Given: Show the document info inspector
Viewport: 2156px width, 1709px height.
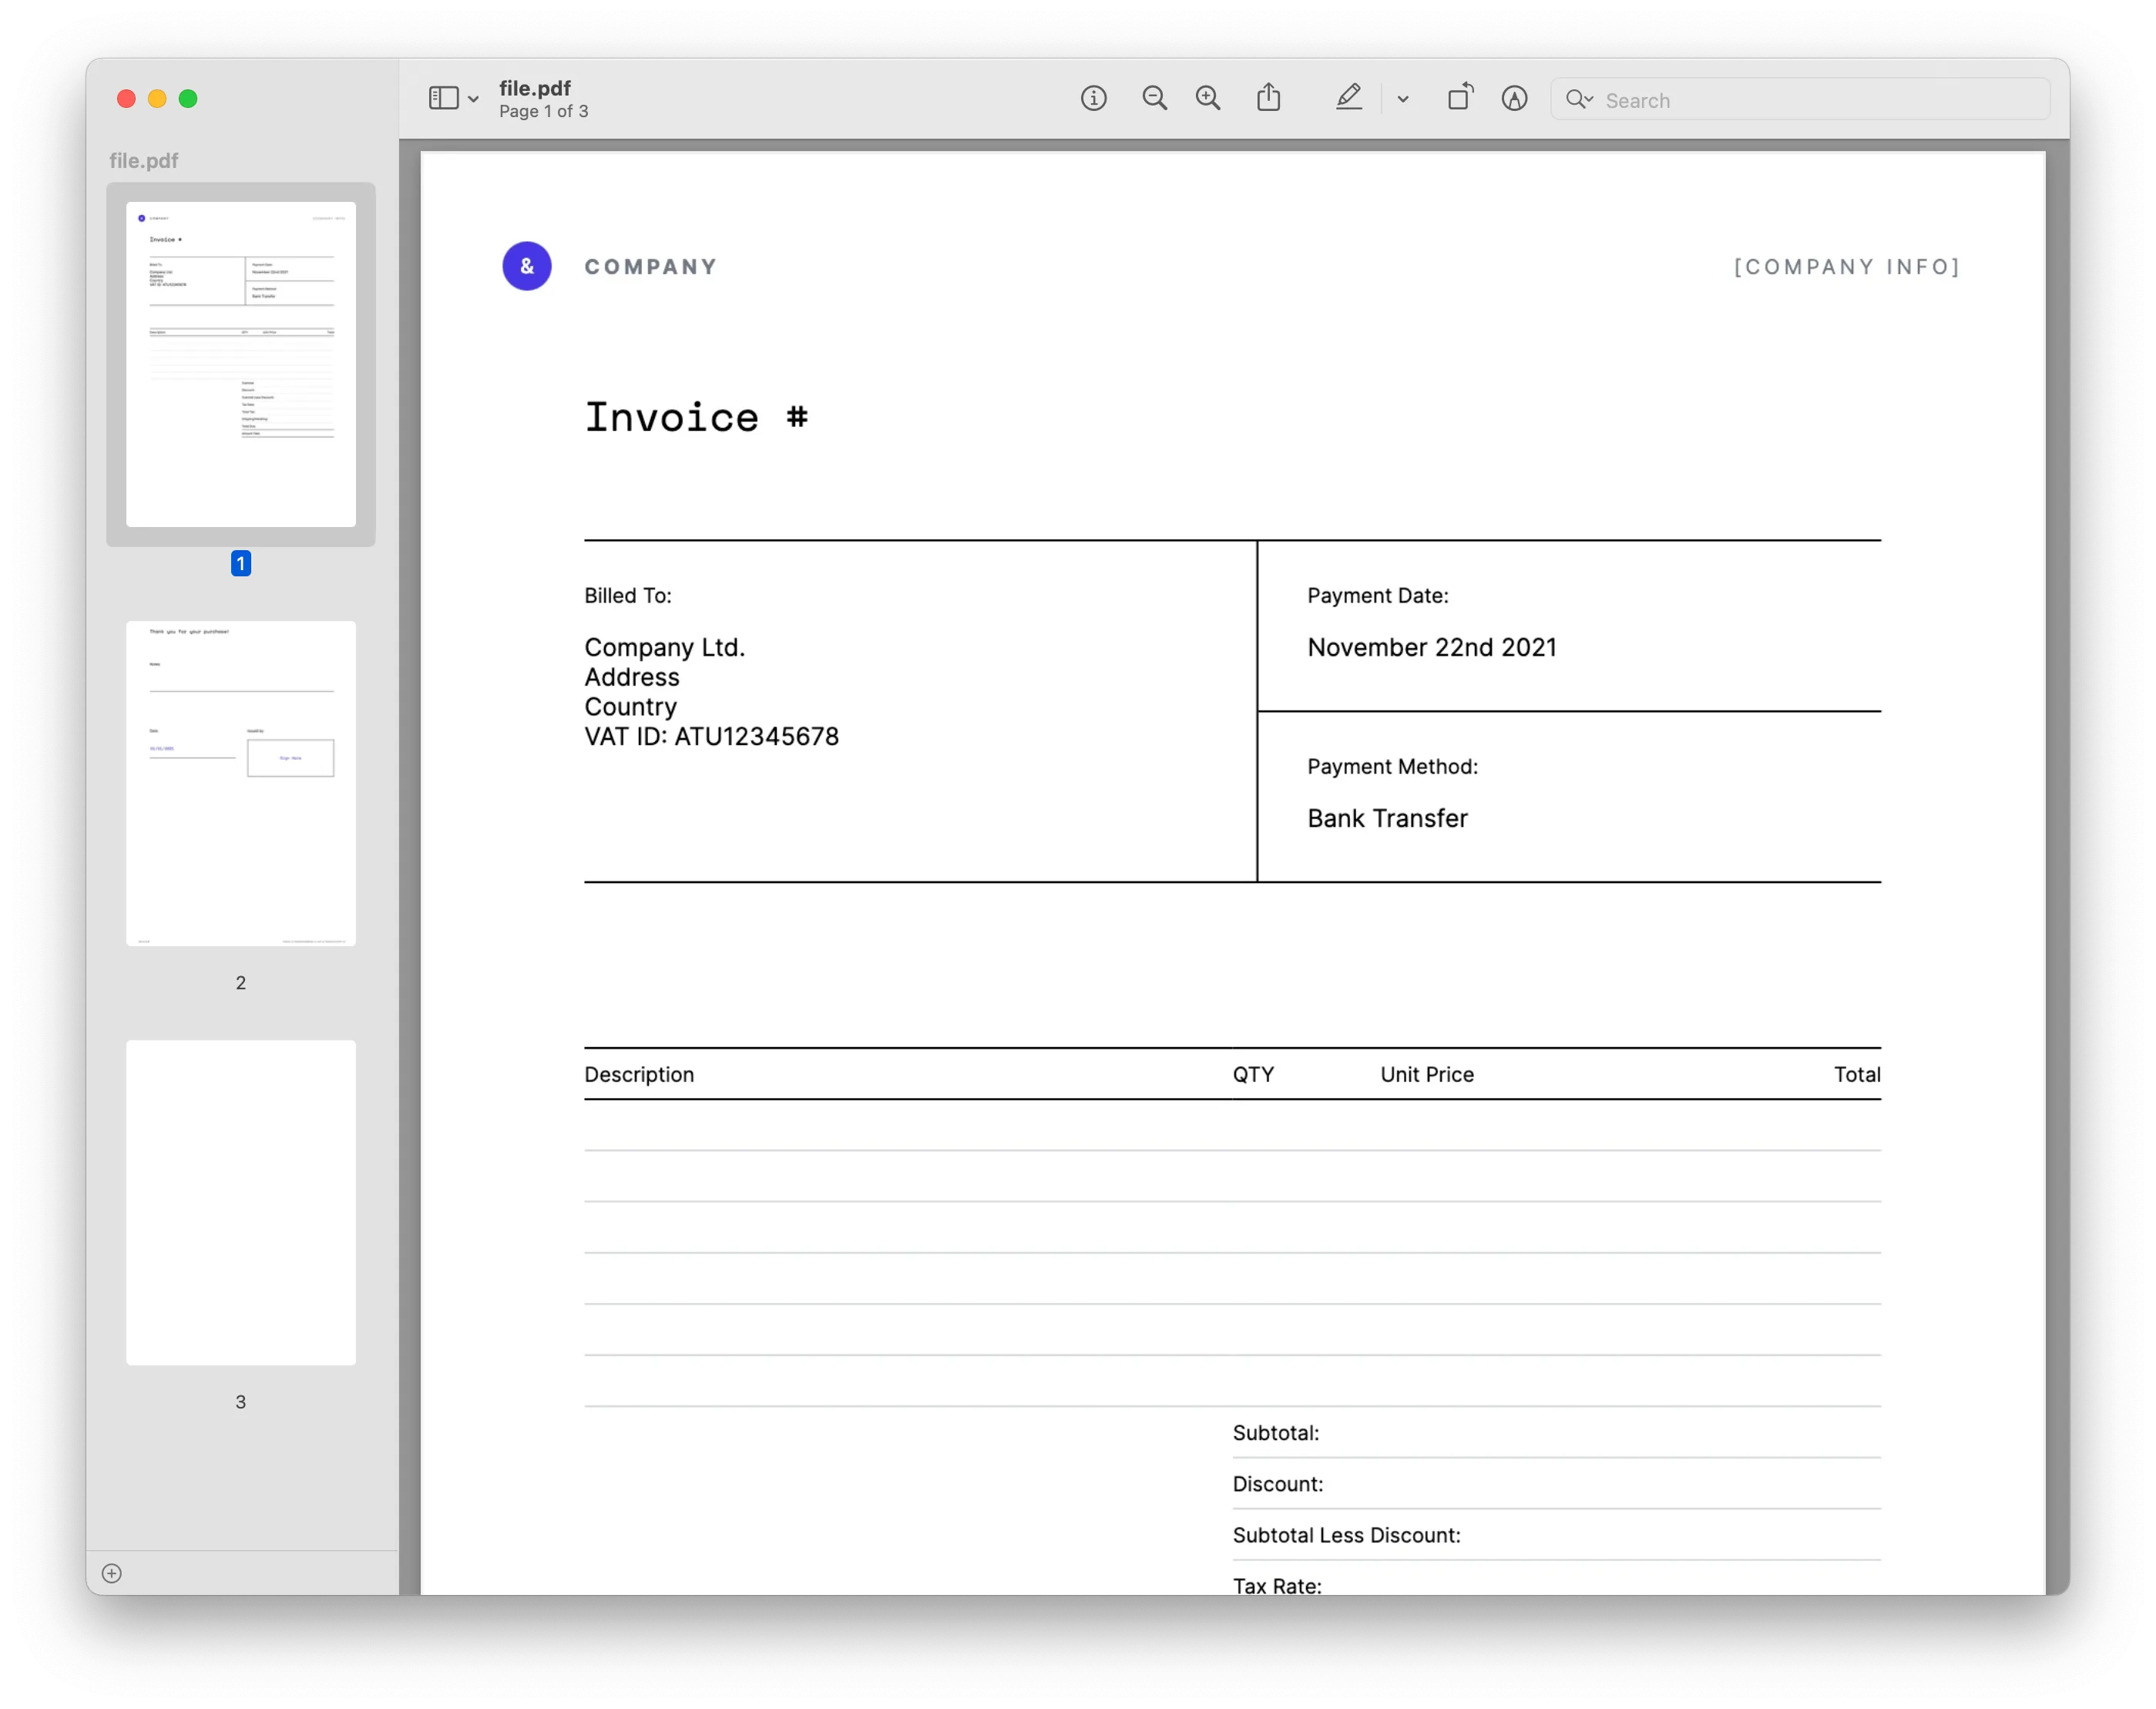Looking at the screenshot, I should coord(1094,98).
